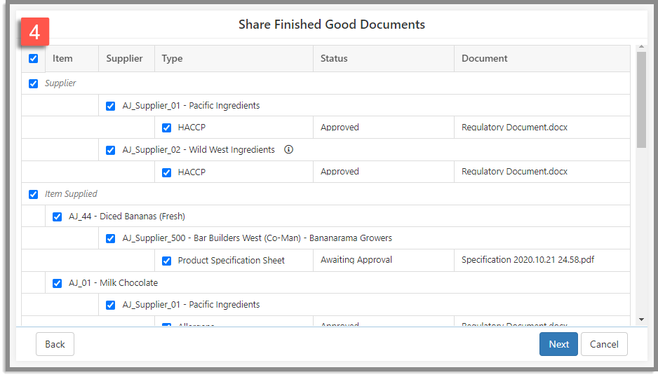Viewport: 658px width, 377px height.
Task: Click Approved status in Wild West HACCP row
Action: [340, 171]
